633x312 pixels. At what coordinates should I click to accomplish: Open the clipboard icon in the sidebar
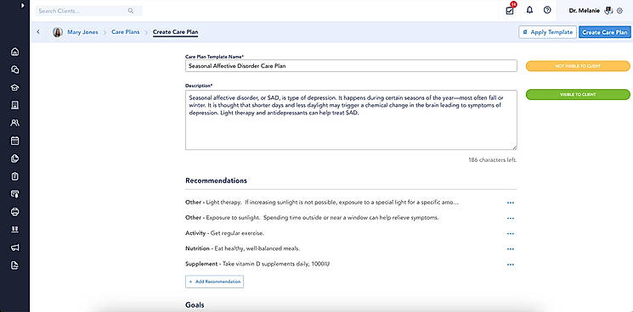15,176
